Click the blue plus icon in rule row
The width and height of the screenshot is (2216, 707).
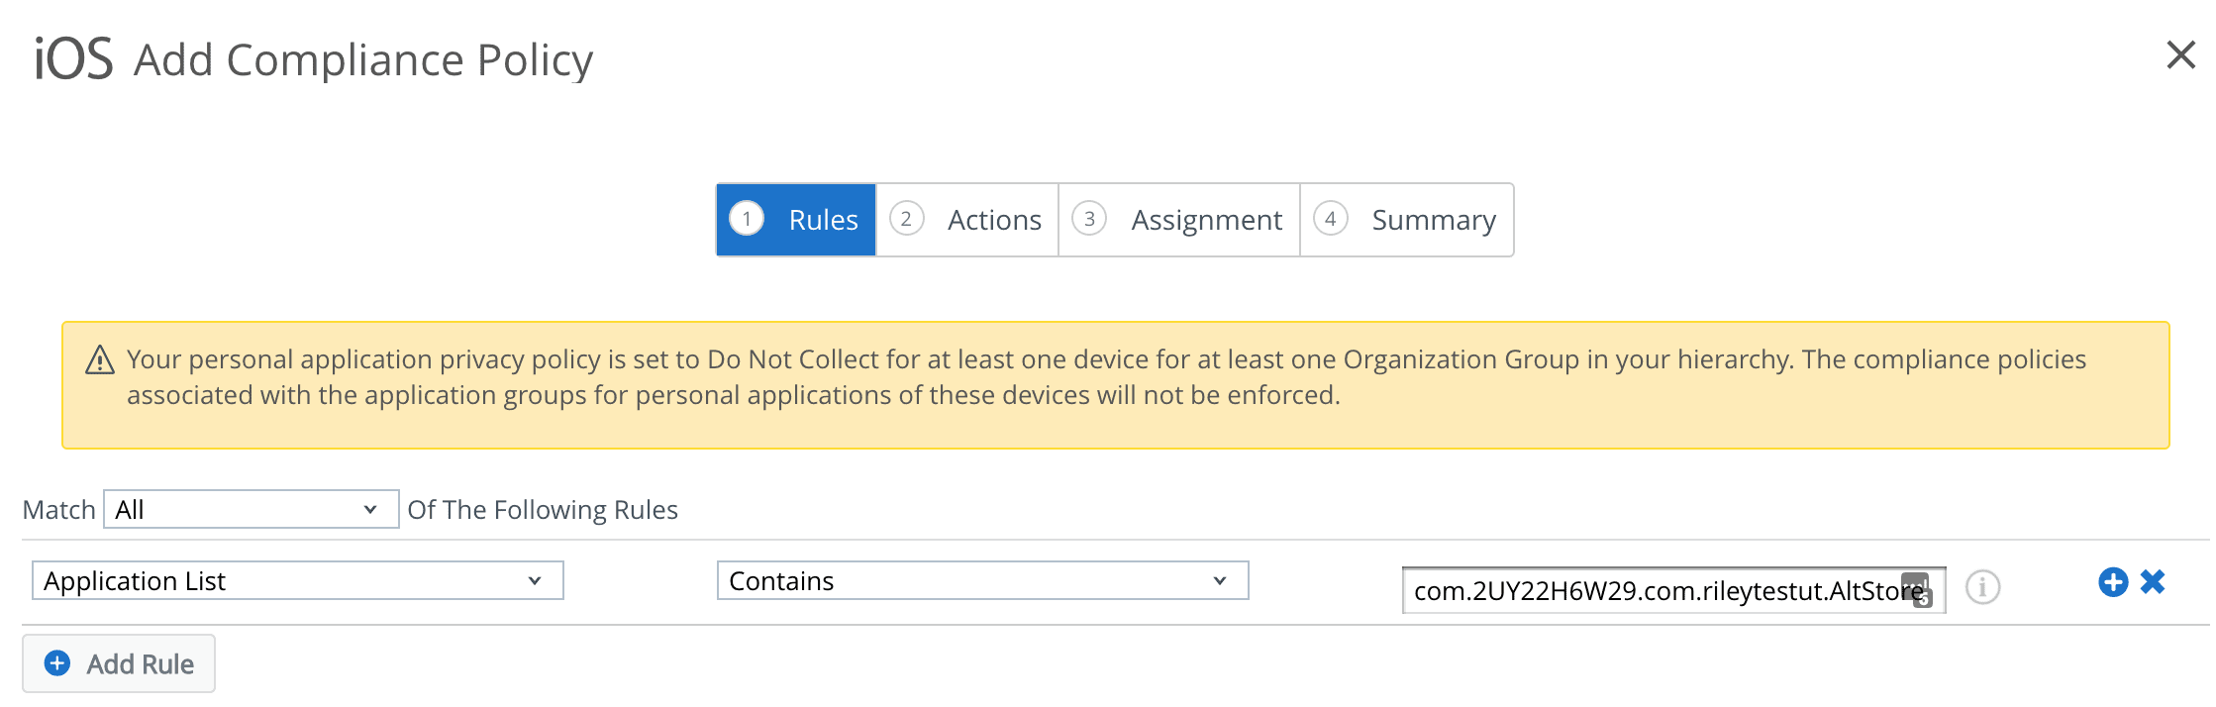tap(2112, 582)
